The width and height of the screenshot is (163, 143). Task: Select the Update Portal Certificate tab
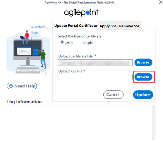[x=76, y=26]
